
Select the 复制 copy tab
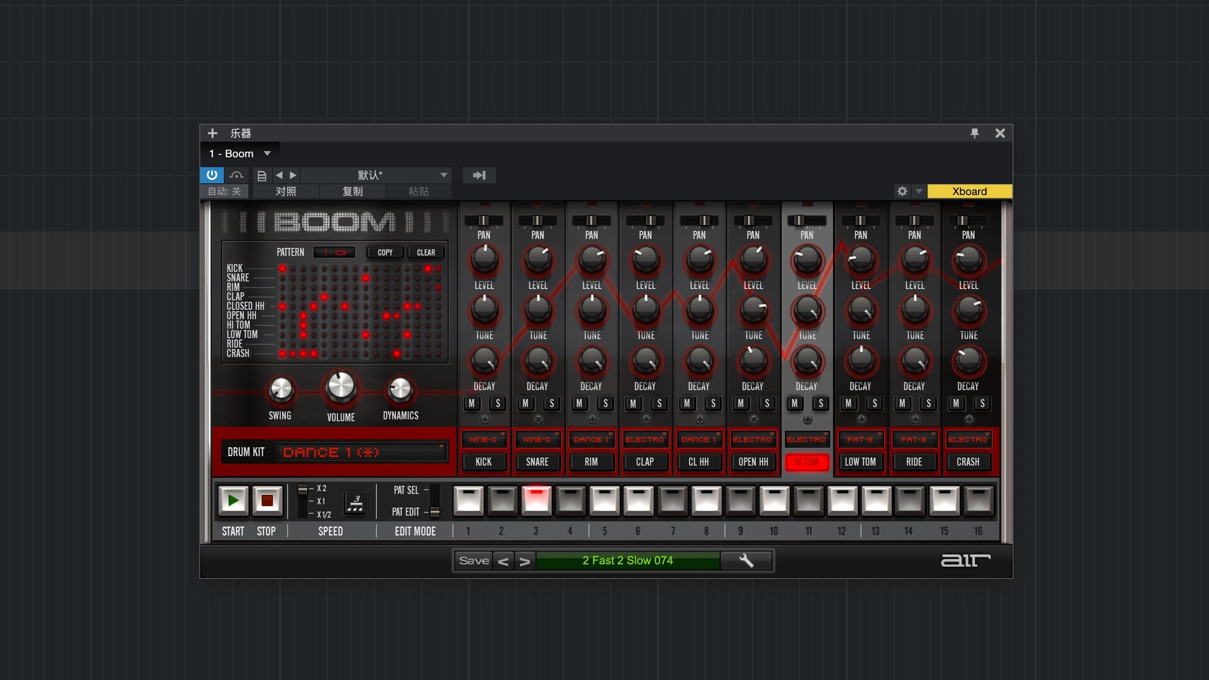[352, 191]
